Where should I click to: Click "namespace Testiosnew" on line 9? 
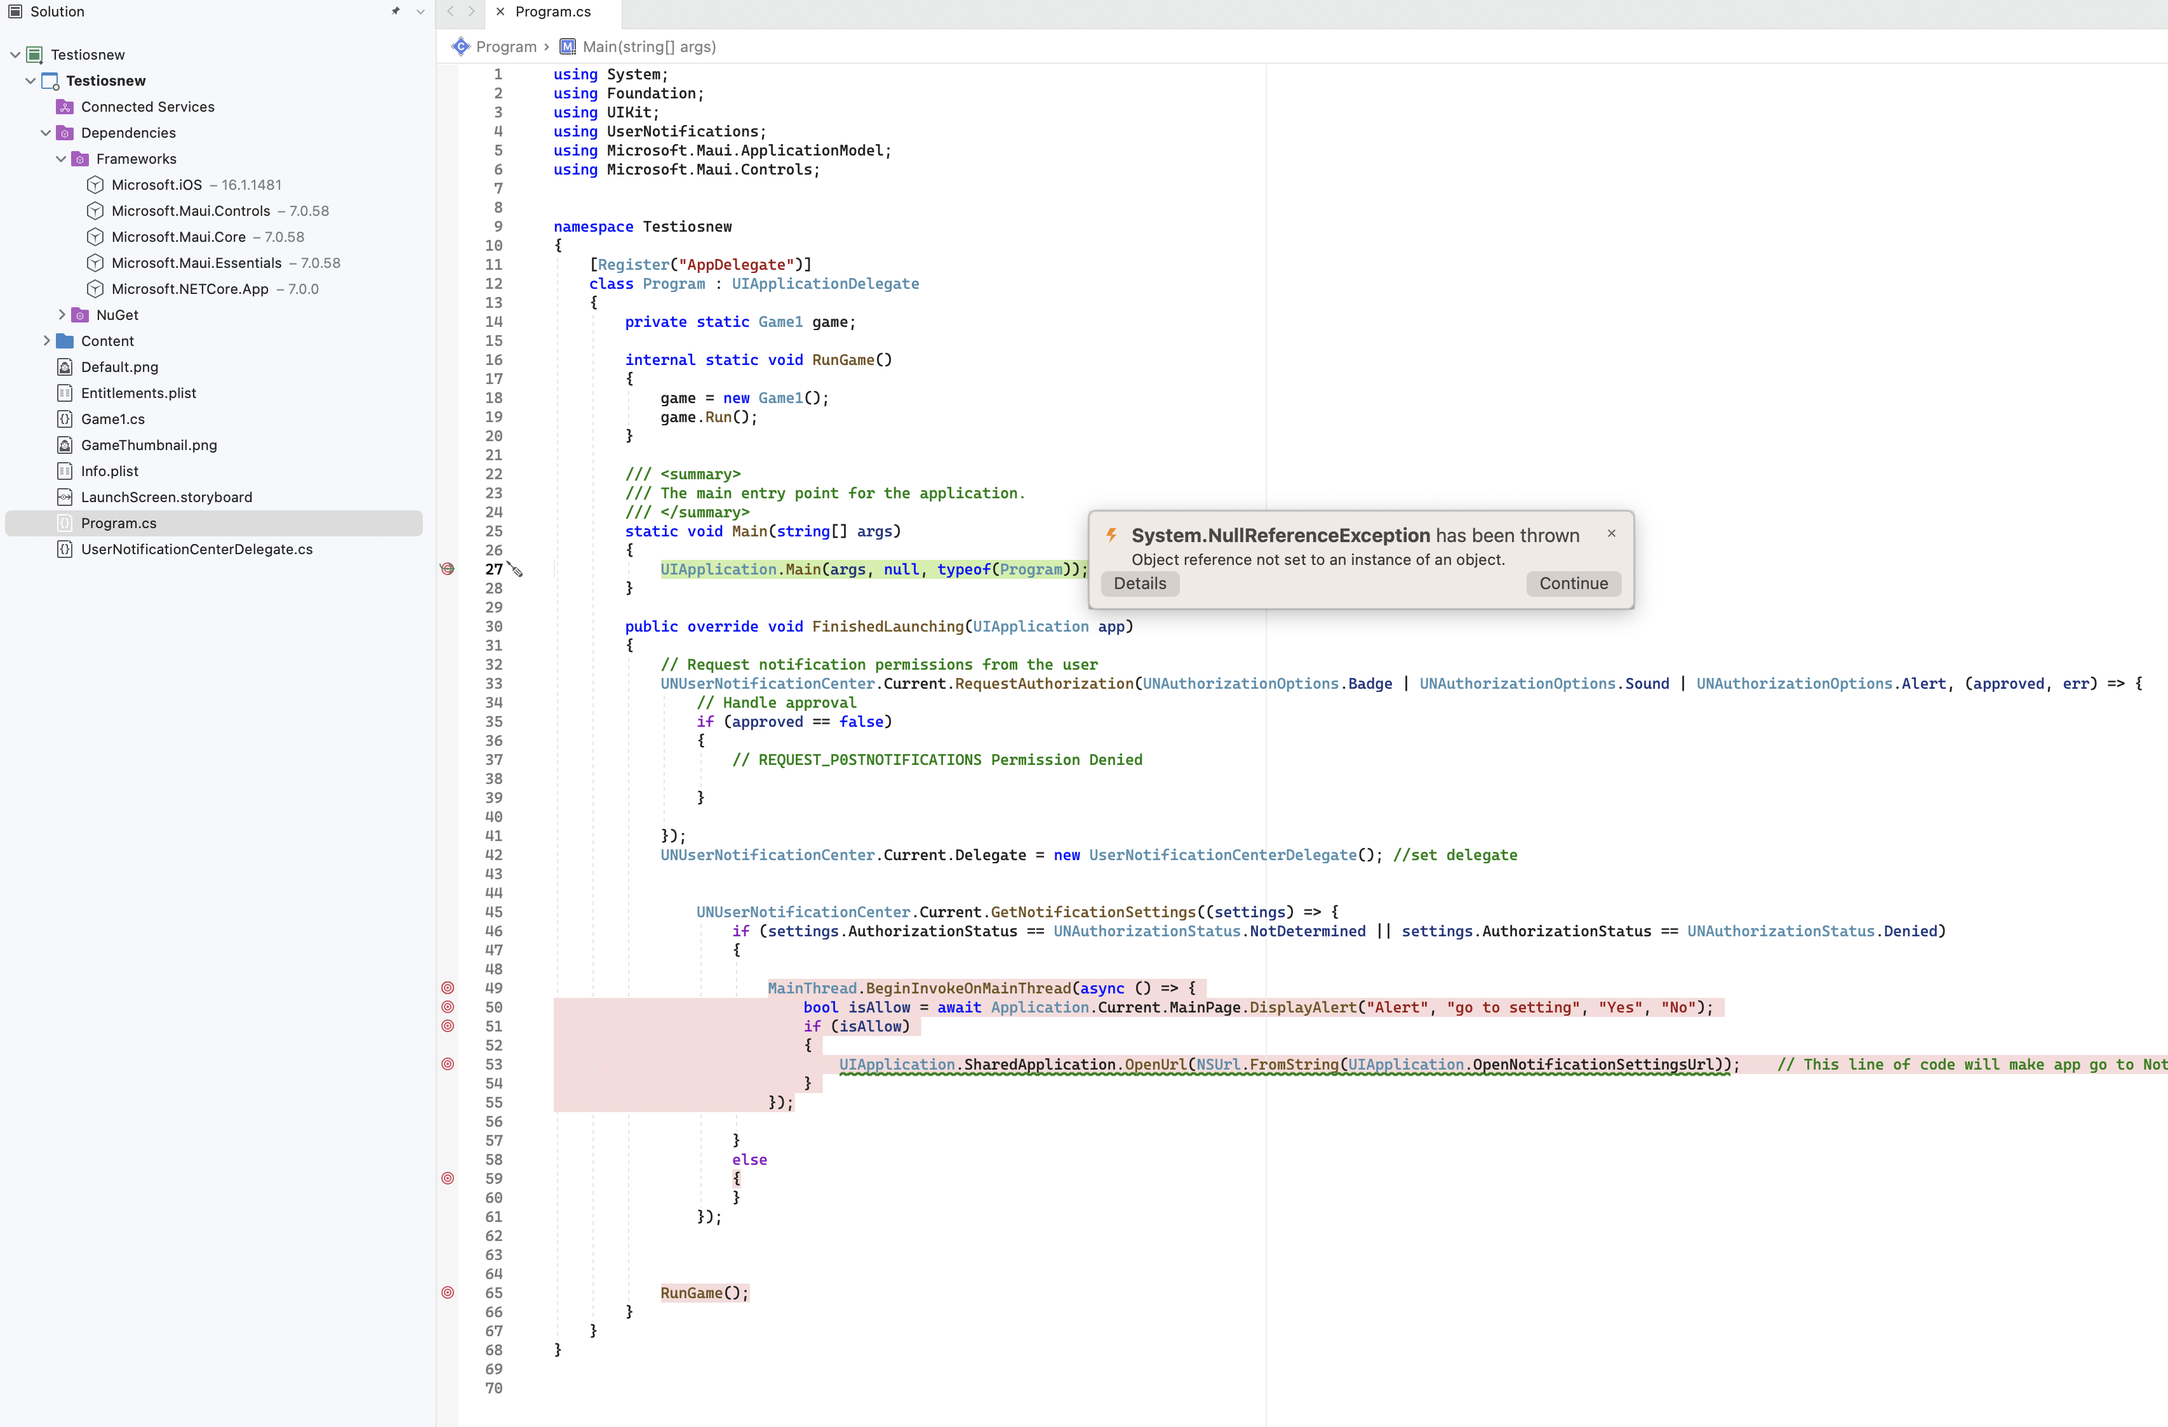pos(642,227)
